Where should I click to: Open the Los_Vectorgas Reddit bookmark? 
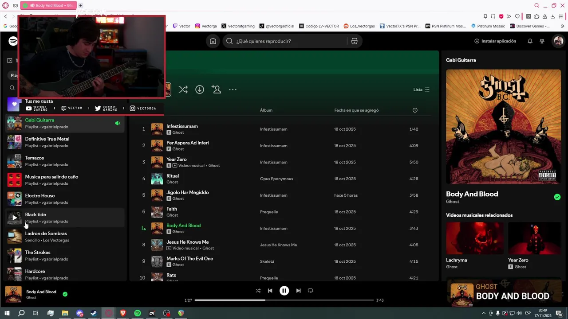(359, 26)
